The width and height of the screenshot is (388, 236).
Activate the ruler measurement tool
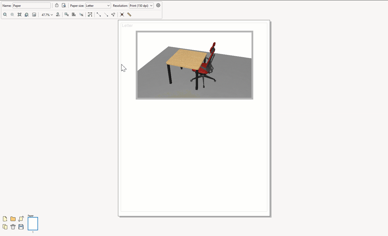(x=129, y=14)
